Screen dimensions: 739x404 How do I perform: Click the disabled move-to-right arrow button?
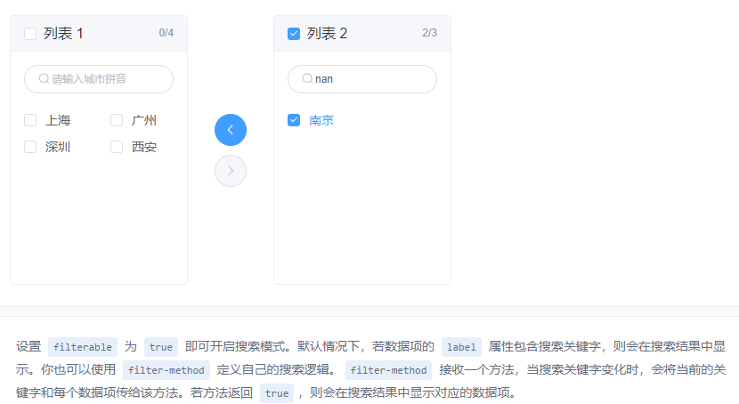tap(231, 171)
